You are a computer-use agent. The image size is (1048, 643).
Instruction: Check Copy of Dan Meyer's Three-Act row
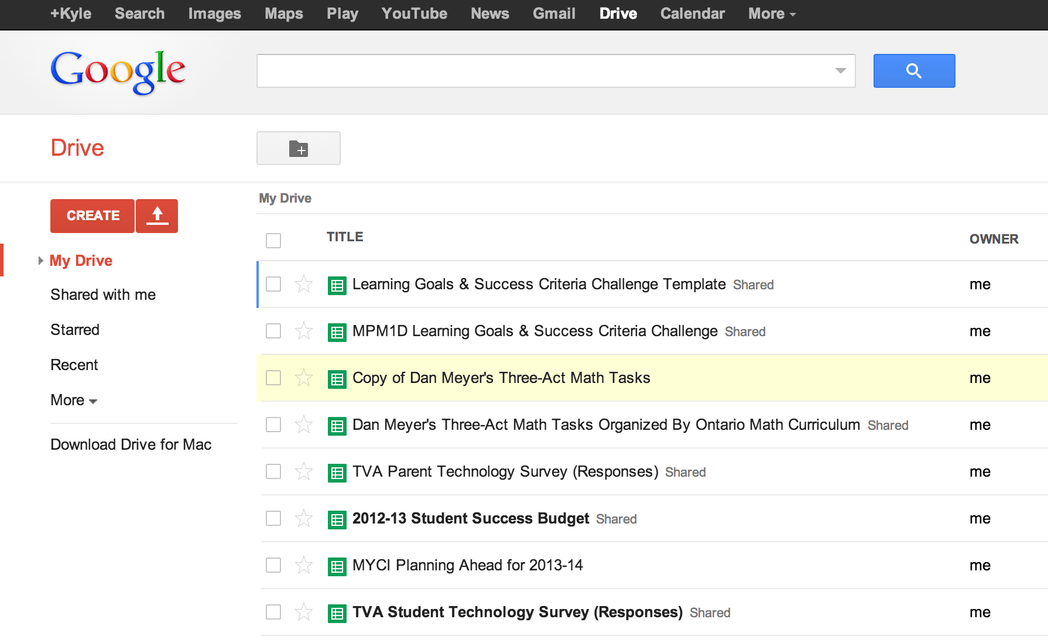click(273, 378)
